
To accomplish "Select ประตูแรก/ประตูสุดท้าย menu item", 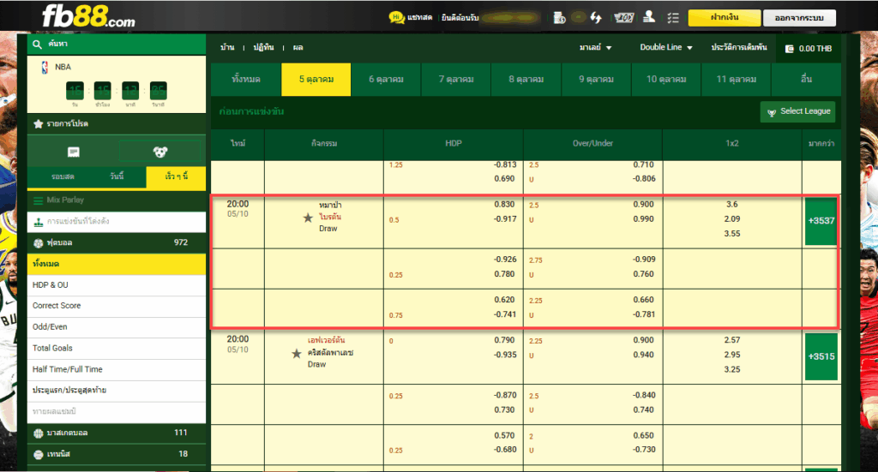I will 117,391.
